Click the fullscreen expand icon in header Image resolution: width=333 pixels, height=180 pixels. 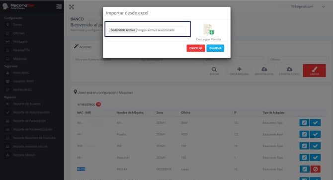coord(72,7)
